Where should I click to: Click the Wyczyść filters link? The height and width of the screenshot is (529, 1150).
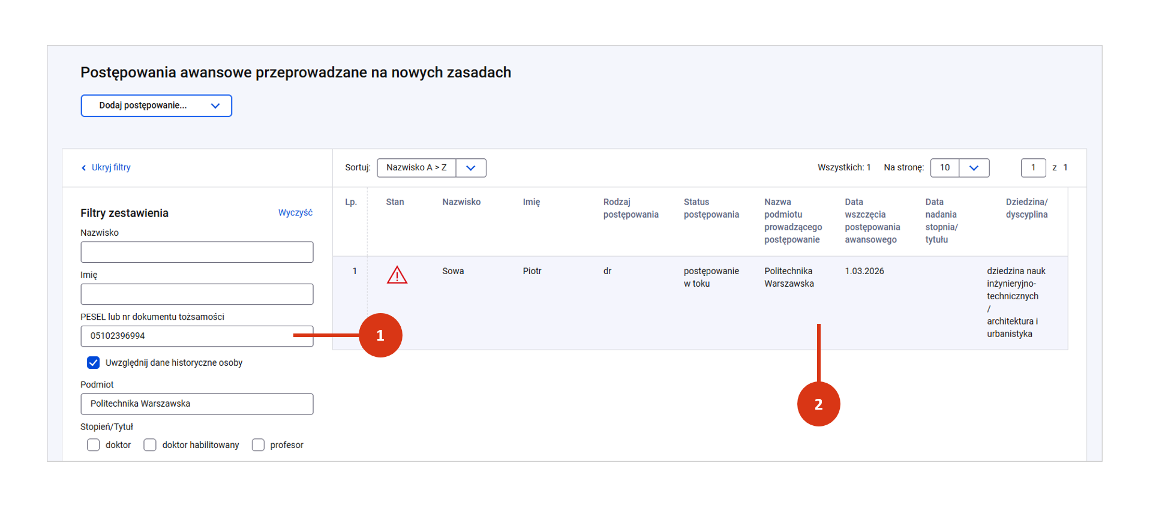point(295,213)
